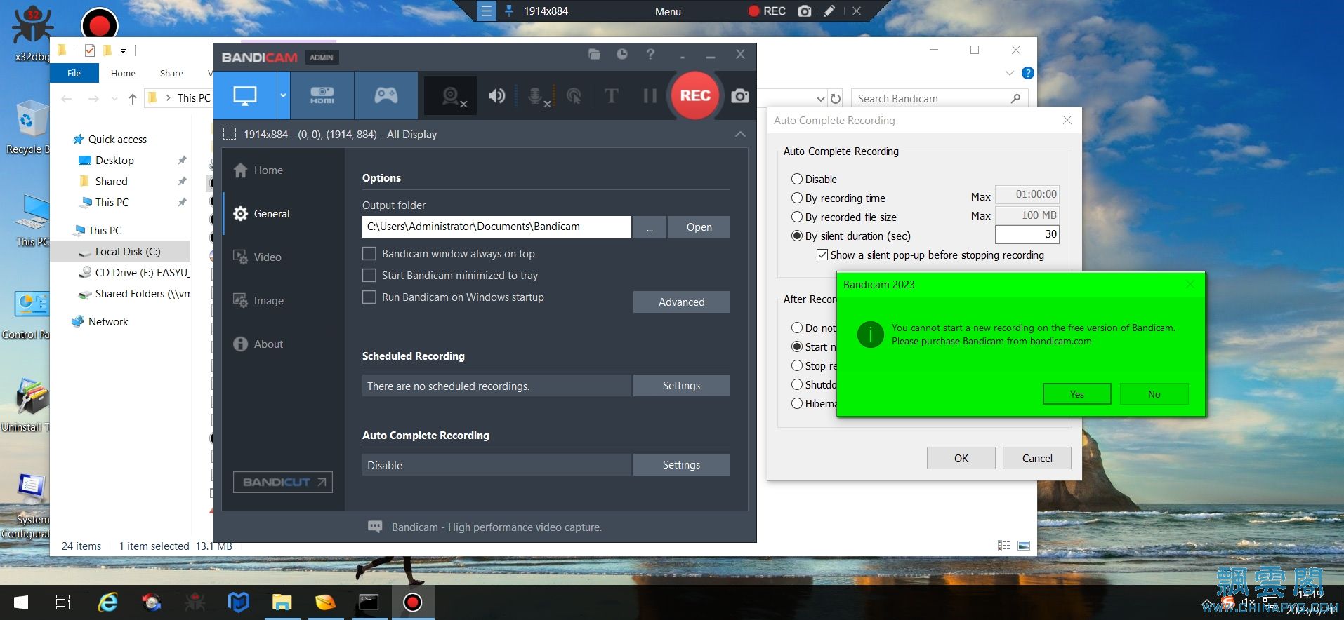Open the File tab in File Explorer

74,73
